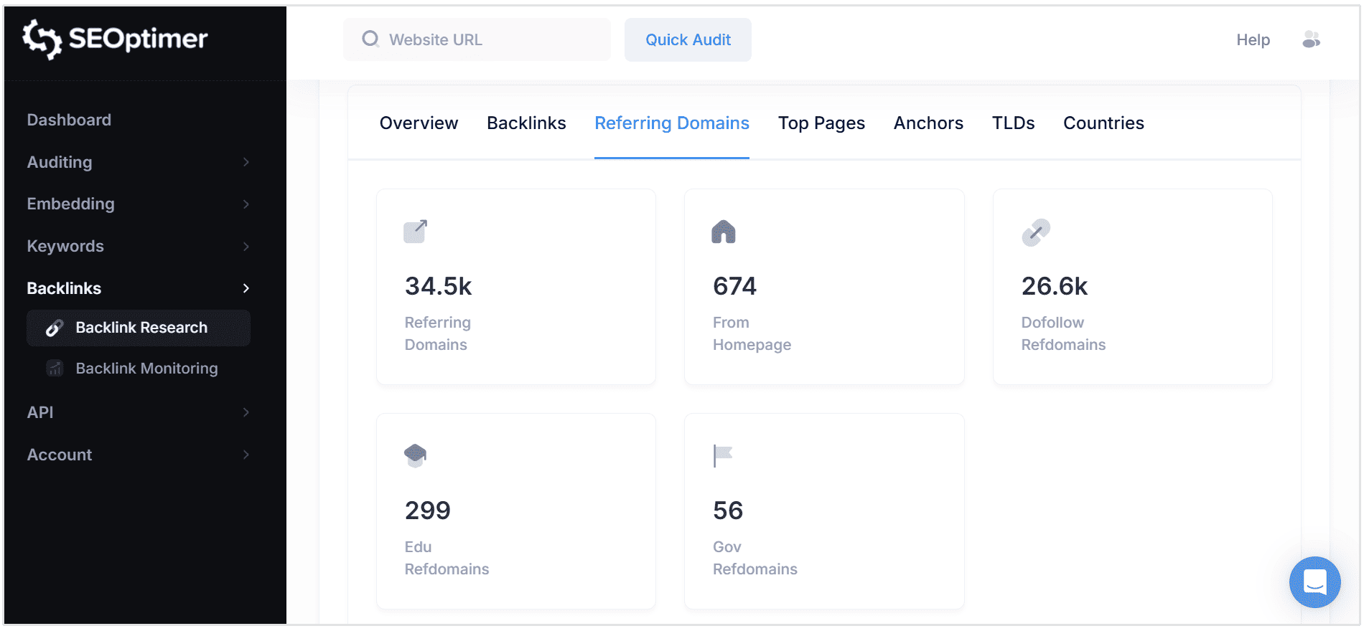Click the Backlinks sidebar label

click(64, 288)
